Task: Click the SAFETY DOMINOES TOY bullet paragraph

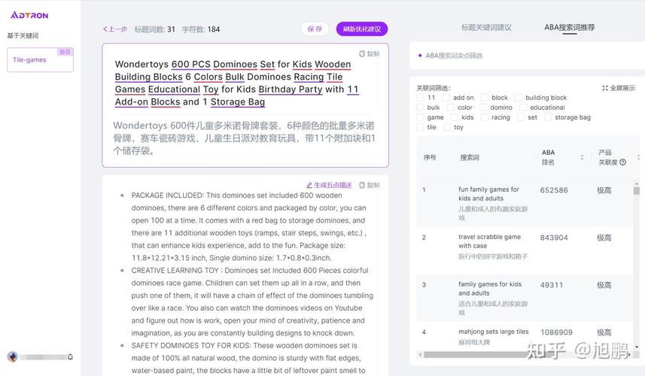Action: (248, 358)
